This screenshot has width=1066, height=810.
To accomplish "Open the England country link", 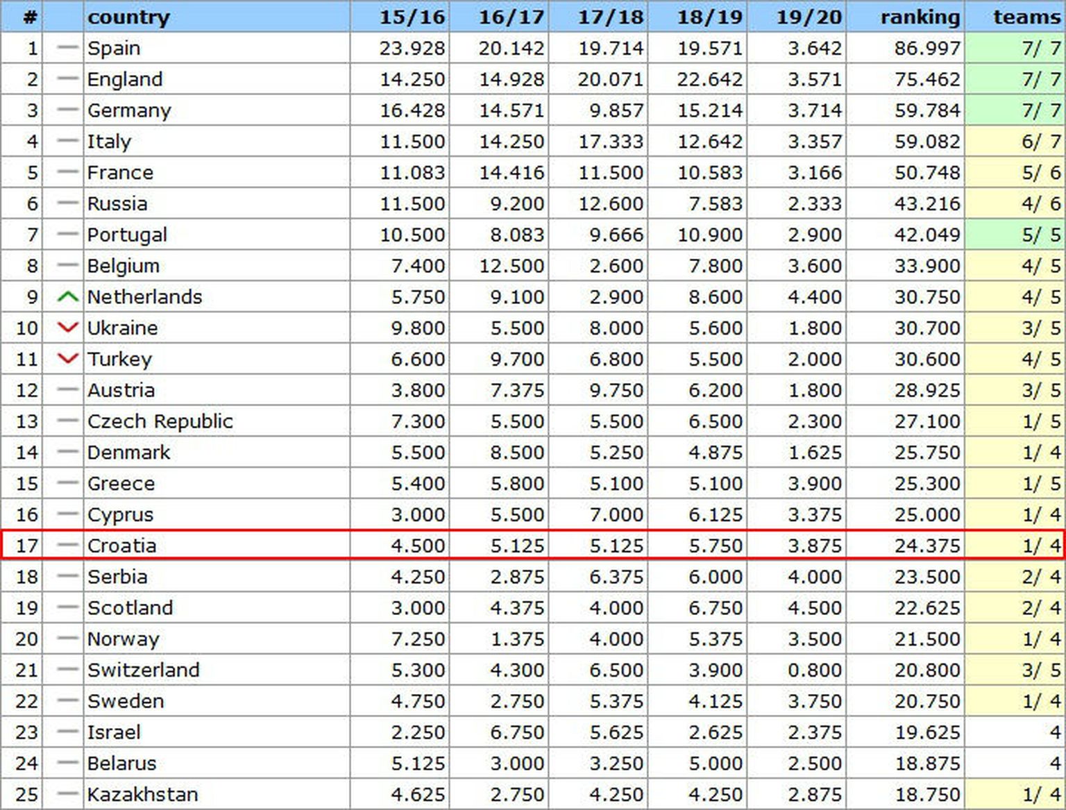I will 125,79.
